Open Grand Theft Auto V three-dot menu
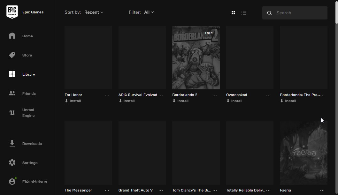Viewport: 338px width, 195px height. coord(161,190)
